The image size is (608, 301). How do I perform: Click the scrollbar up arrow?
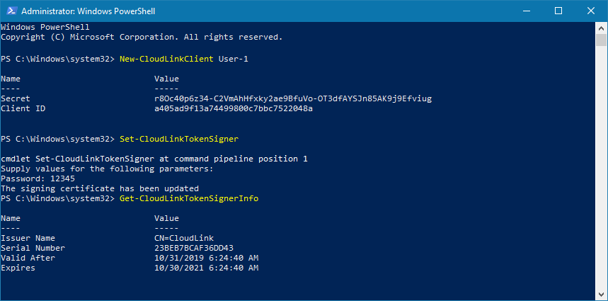[601, 27]
